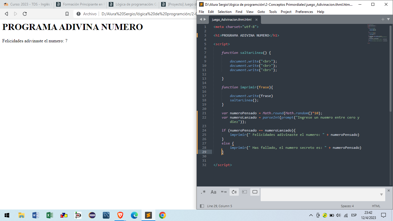Add a new tab with plus icon
The width and height of the screenshot is (393, 221).
click(x=383, y=19)
